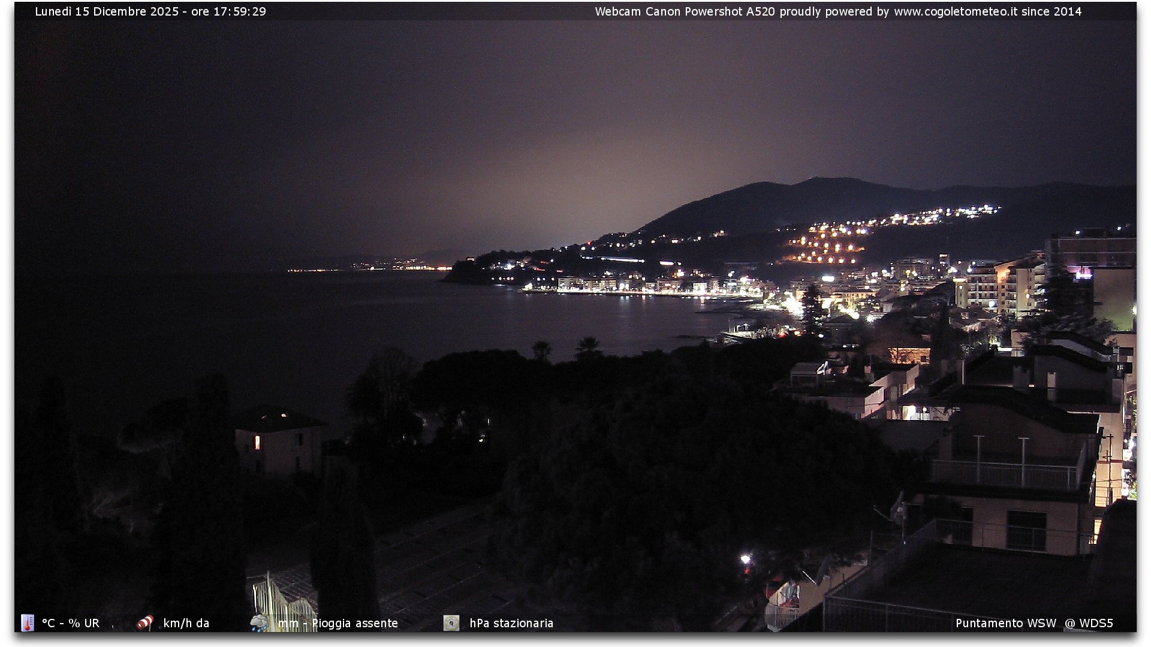Click the lit window of the dark house
The height and width of the screenshot is (647, 1151).
257,442
